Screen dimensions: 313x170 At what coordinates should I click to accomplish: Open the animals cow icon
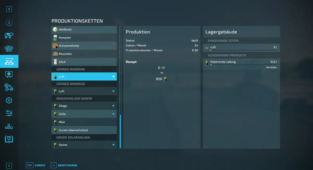(x=9, y=36)
